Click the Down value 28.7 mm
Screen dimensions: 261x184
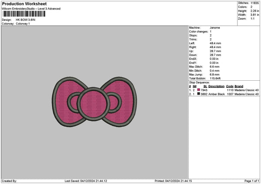click(215, 55)
